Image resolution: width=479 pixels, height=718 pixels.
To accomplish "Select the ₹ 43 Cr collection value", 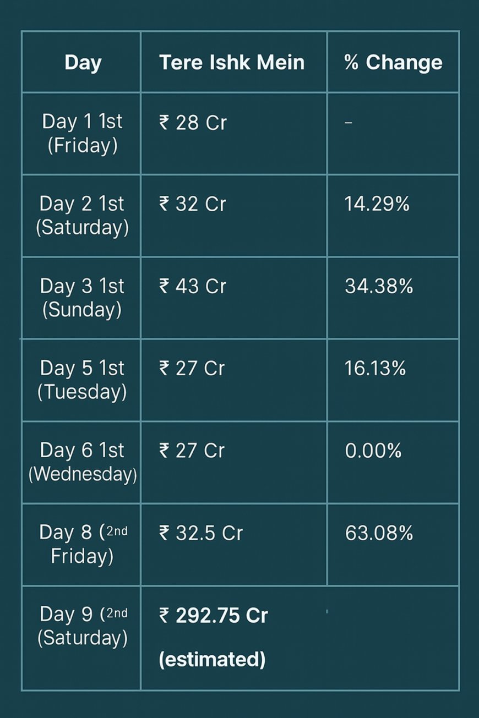I will [193, 287].
